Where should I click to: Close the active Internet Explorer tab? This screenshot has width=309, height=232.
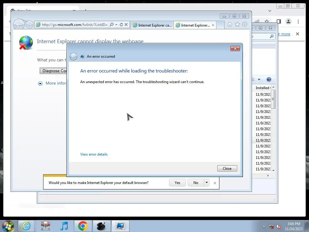[x=213, y=25]
